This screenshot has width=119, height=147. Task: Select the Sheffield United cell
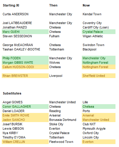(x=98, y=76)
